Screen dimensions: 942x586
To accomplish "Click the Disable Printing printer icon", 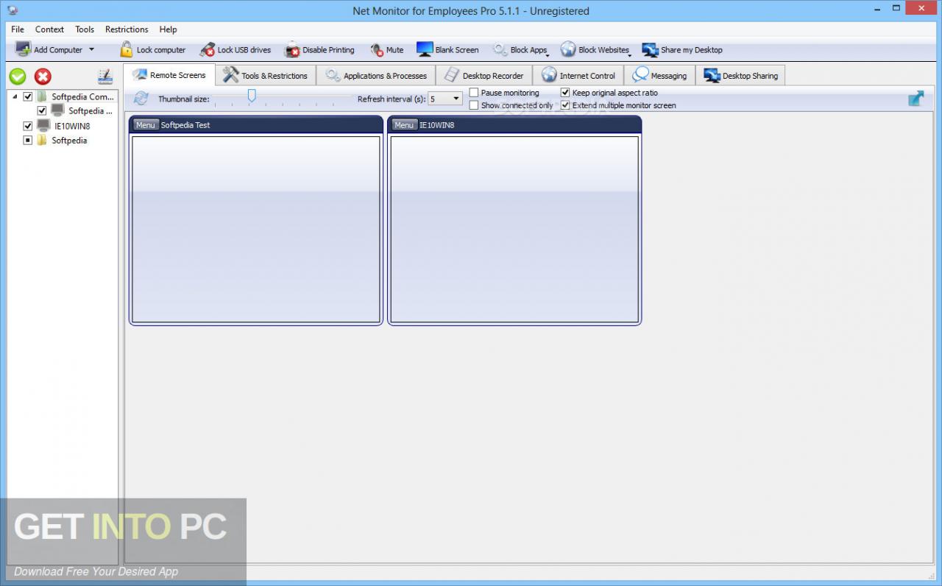I will tap(292, 49).
